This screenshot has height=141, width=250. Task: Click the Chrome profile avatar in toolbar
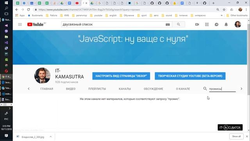pyautogui.click(x=240, y=9)
